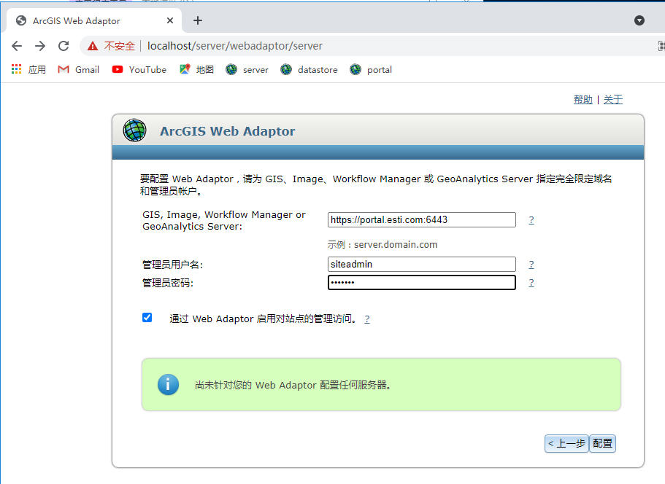Image resolution: width=665 pixels, height=484 pixels.
Task: Click the server URL input field
Action: 422,220
